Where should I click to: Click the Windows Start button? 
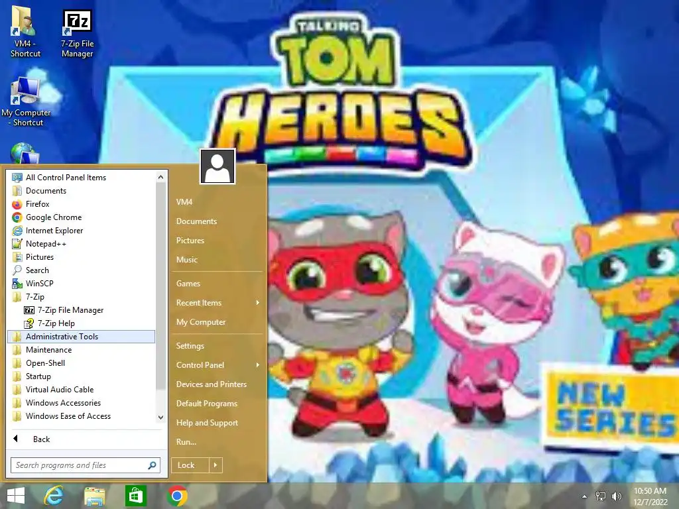click(16, 496)
